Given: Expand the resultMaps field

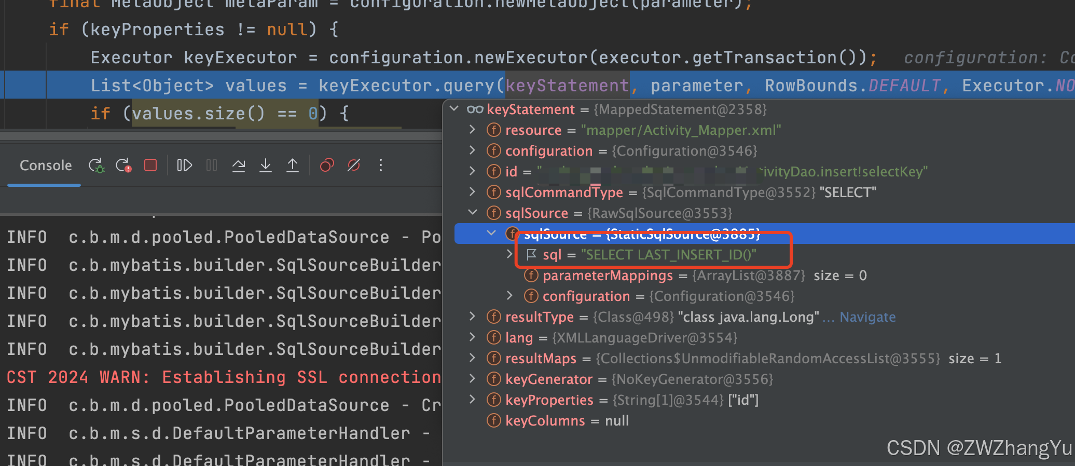Looking at the screenshot, I should coord(472,358).
